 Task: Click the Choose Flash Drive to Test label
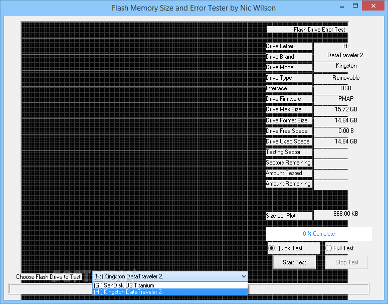48,277
